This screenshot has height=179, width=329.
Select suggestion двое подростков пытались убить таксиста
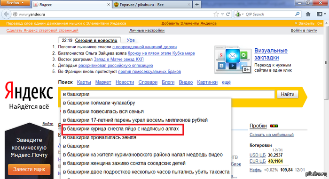click(146, 172)
